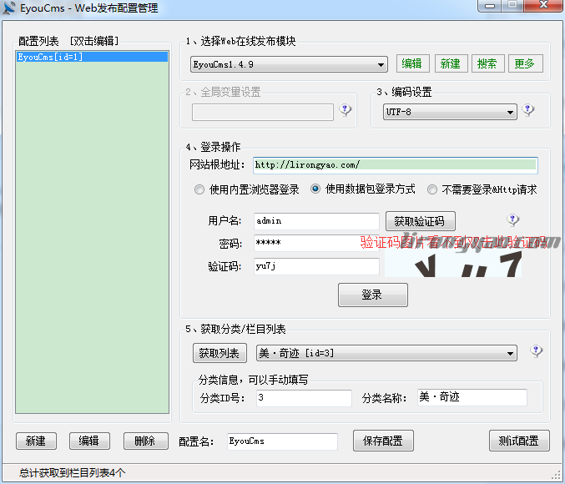This screenshot has height=484, width=565.
Task: Click the help icon beside global variable field
Action: [346, 110]
